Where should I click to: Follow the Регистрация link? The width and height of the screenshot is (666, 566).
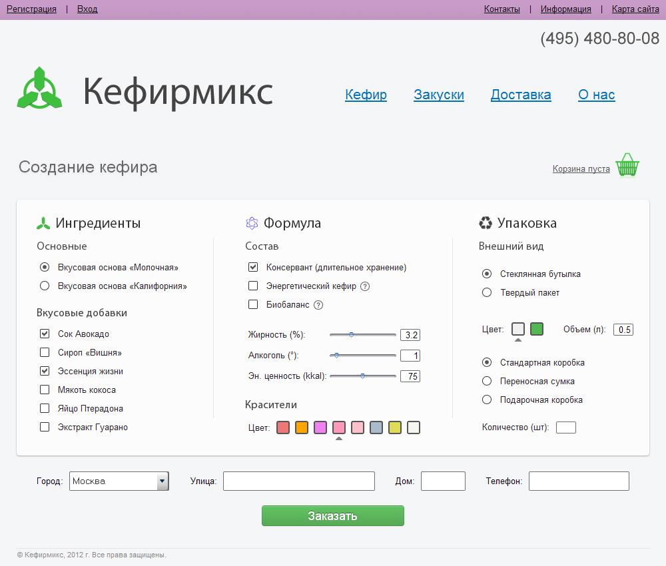click(31, 9)
